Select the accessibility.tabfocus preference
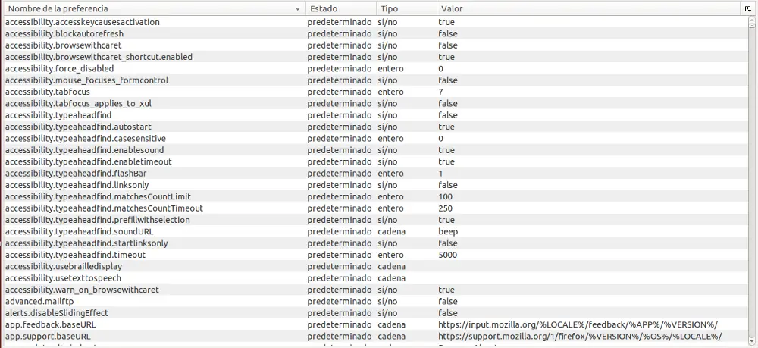 (48, 92)
